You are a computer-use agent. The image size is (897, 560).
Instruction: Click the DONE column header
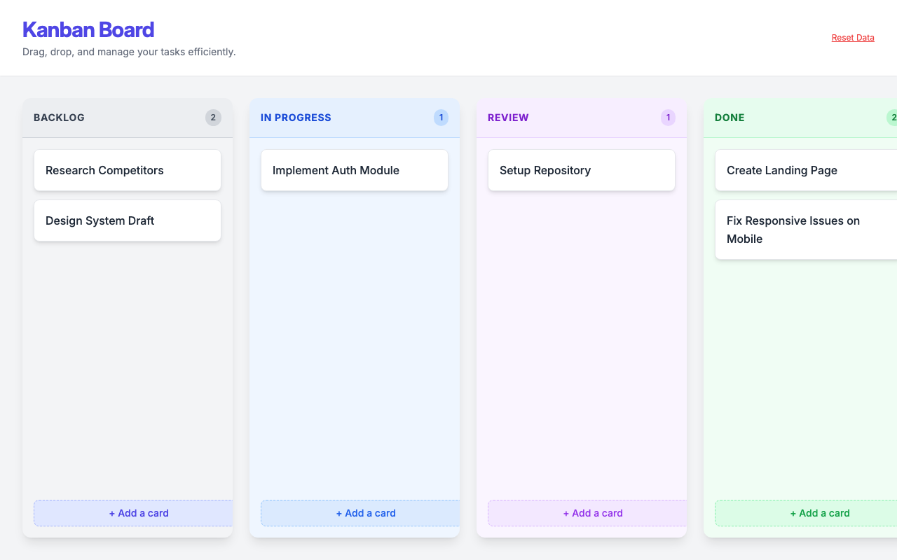[730, 118]
